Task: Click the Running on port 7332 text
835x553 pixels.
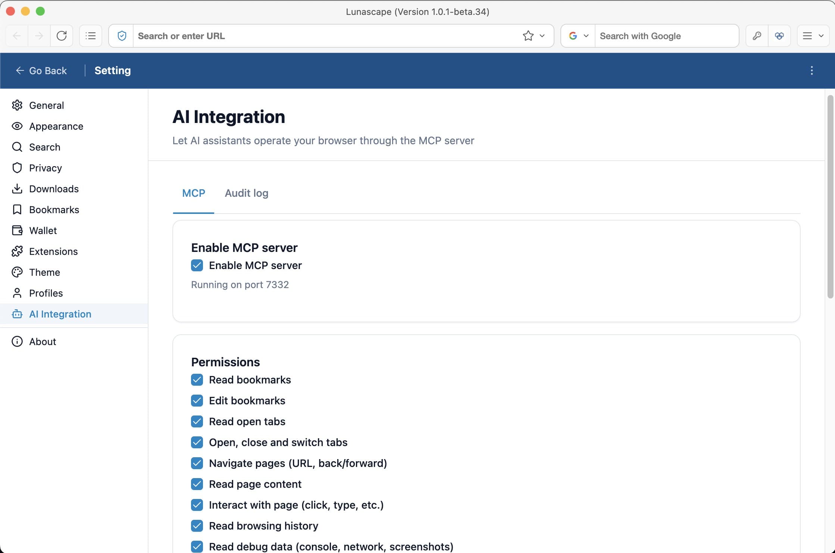Action: coord(240,285)
